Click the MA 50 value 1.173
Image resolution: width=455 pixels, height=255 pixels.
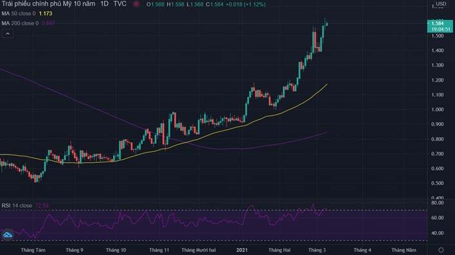pyautogui.click(x=46, y=14)
